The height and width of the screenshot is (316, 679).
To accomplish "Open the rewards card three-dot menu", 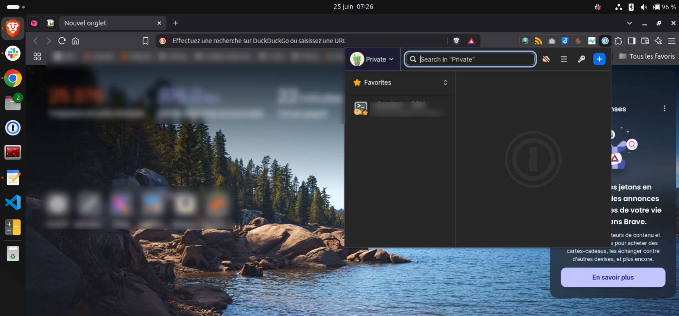I will tap(664, 108).
